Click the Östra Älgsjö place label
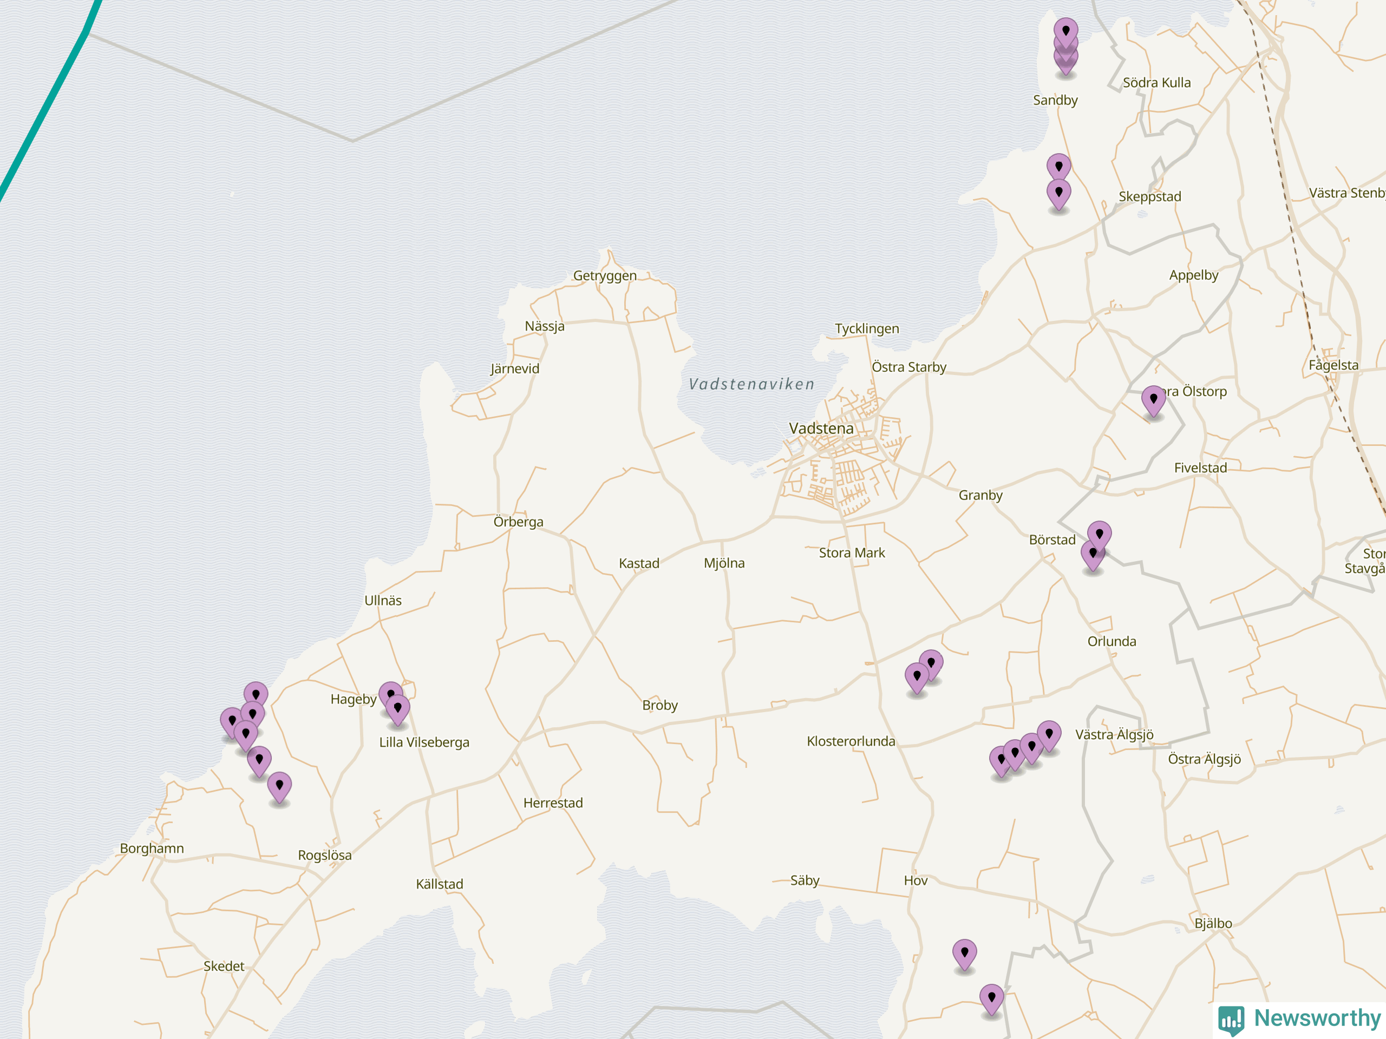Image resolution: width=1386 pixels, height=1039 pixels. tap(1204, 759)
